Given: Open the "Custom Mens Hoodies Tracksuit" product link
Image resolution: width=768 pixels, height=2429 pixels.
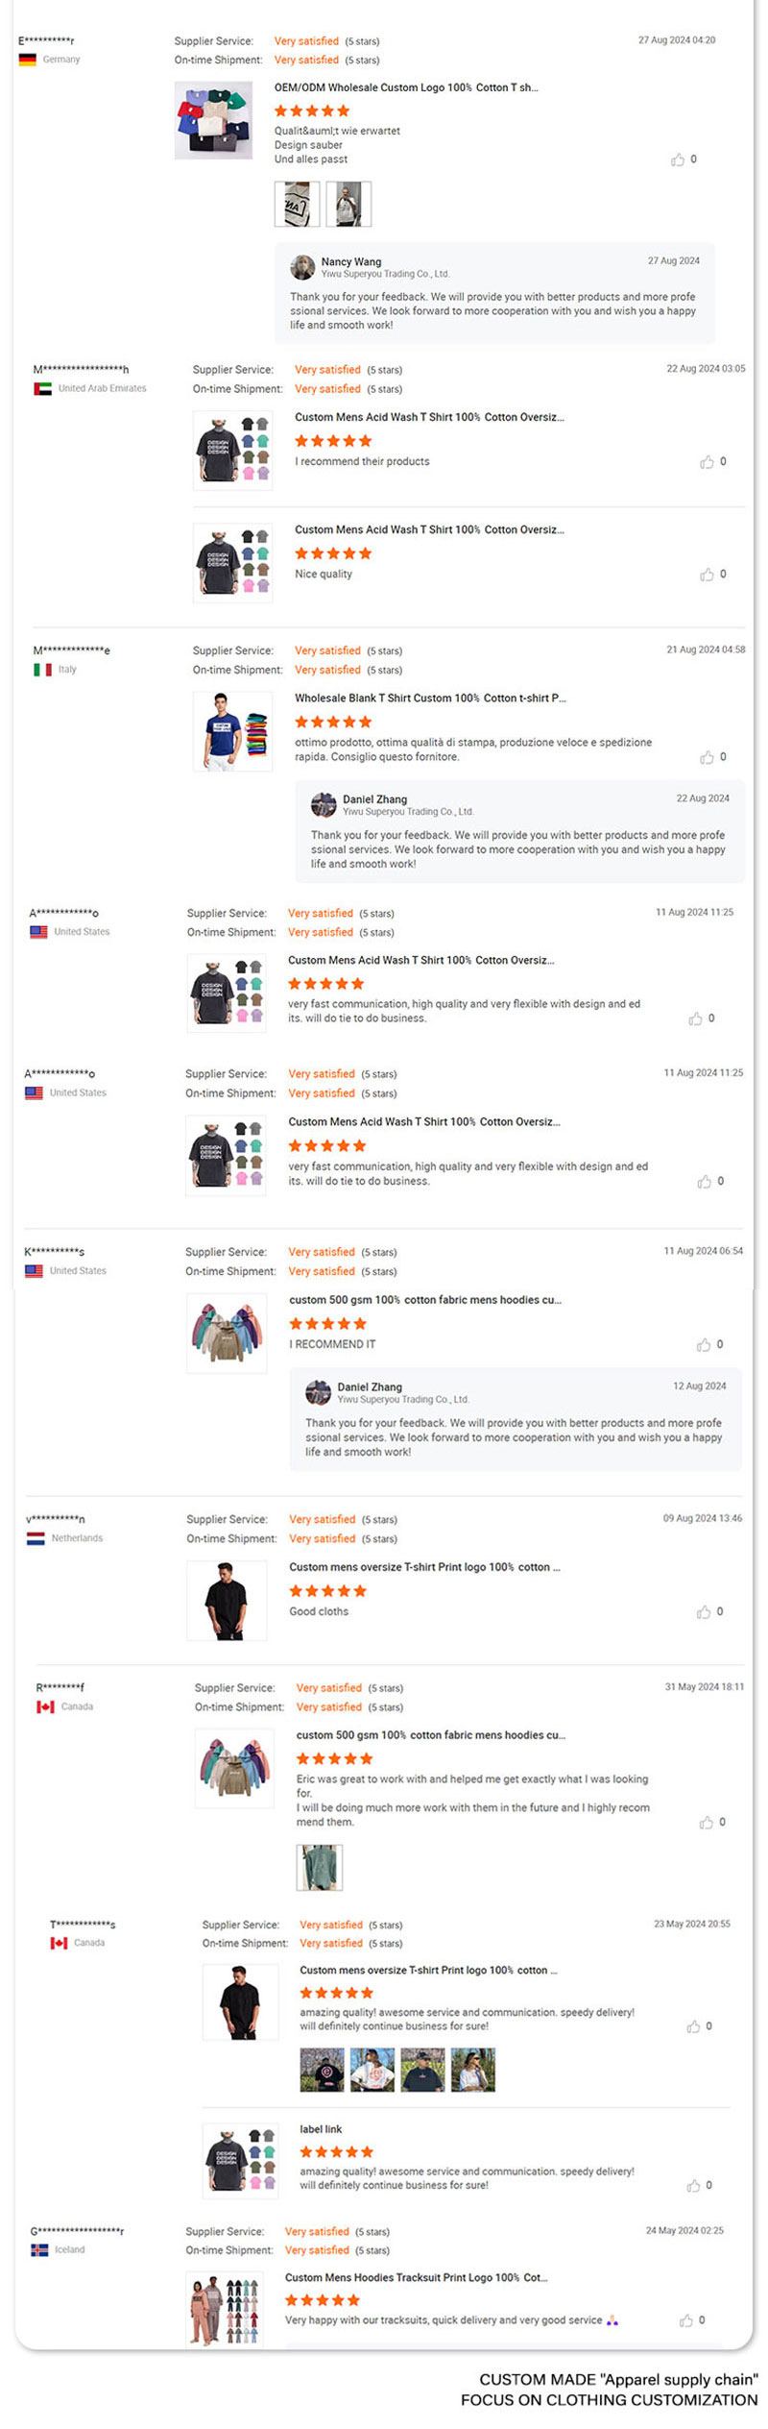Looking at the screenshot, I should tap(416, 2277).
